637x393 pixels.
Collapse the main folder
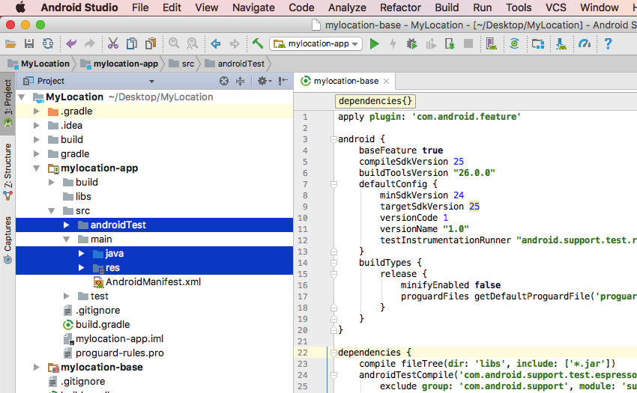pyautogui.click(x=66, y=239)
